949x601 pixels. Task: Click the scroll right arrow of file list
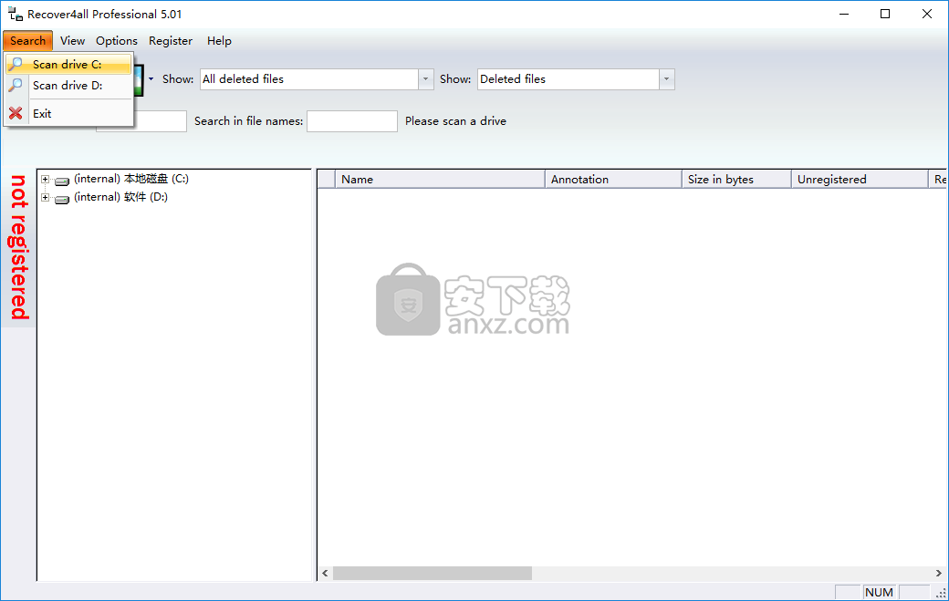pos(938,574)
